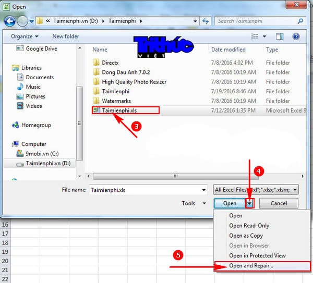Viewport: 313px width, 283px height.
Task: Expand the File name dropdown arrow
Action: 204,190
